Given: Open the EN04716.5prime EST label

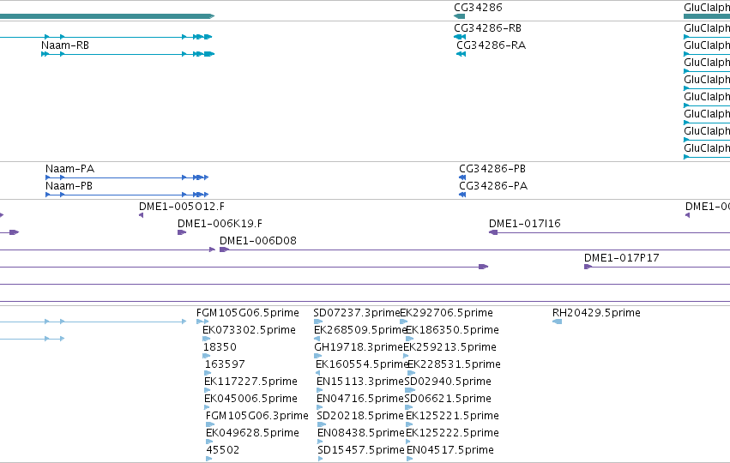Looking at the screenshot, I should (360, 399).
